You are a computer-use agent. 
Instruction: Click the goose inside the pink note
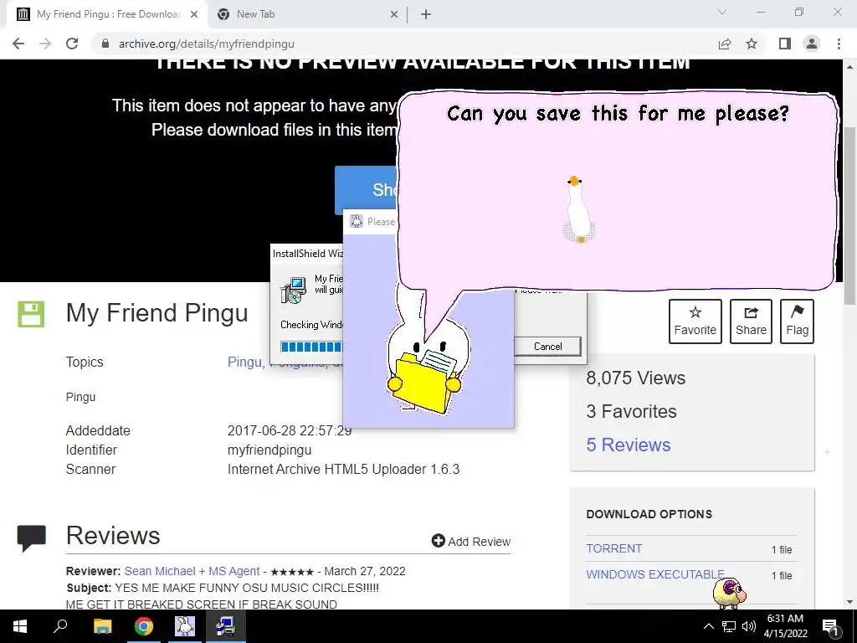pyautogui.click(x=577, y=209)
